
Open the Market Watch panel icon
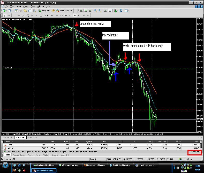point(16,11)
